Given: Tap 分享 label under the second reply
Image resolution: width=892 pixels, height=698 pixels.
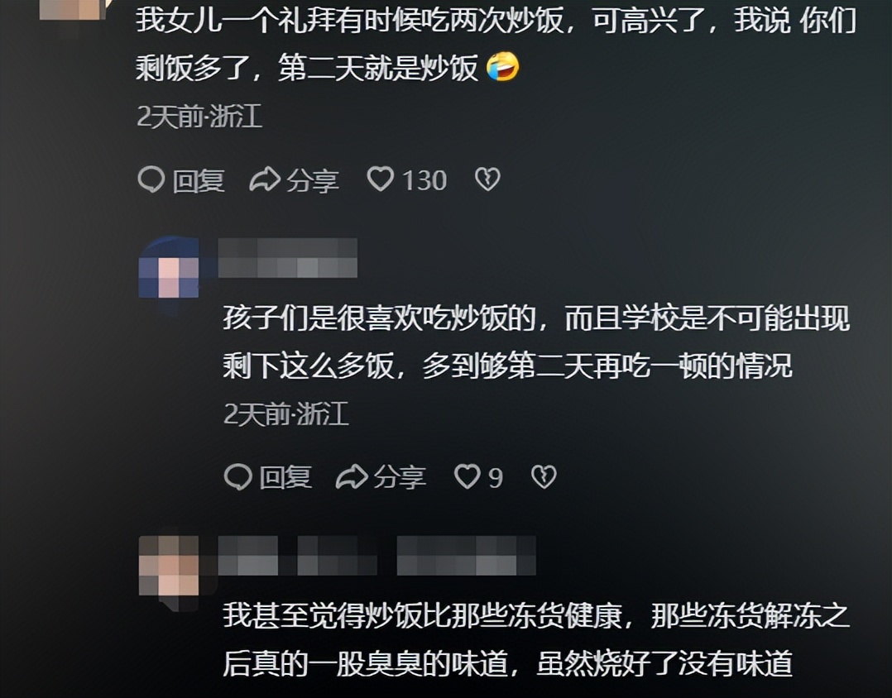Looking at the screenshot, I should click(x=400, y=477).
